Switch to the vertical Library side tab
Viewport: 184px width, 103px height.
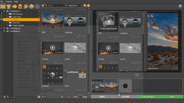1,15
